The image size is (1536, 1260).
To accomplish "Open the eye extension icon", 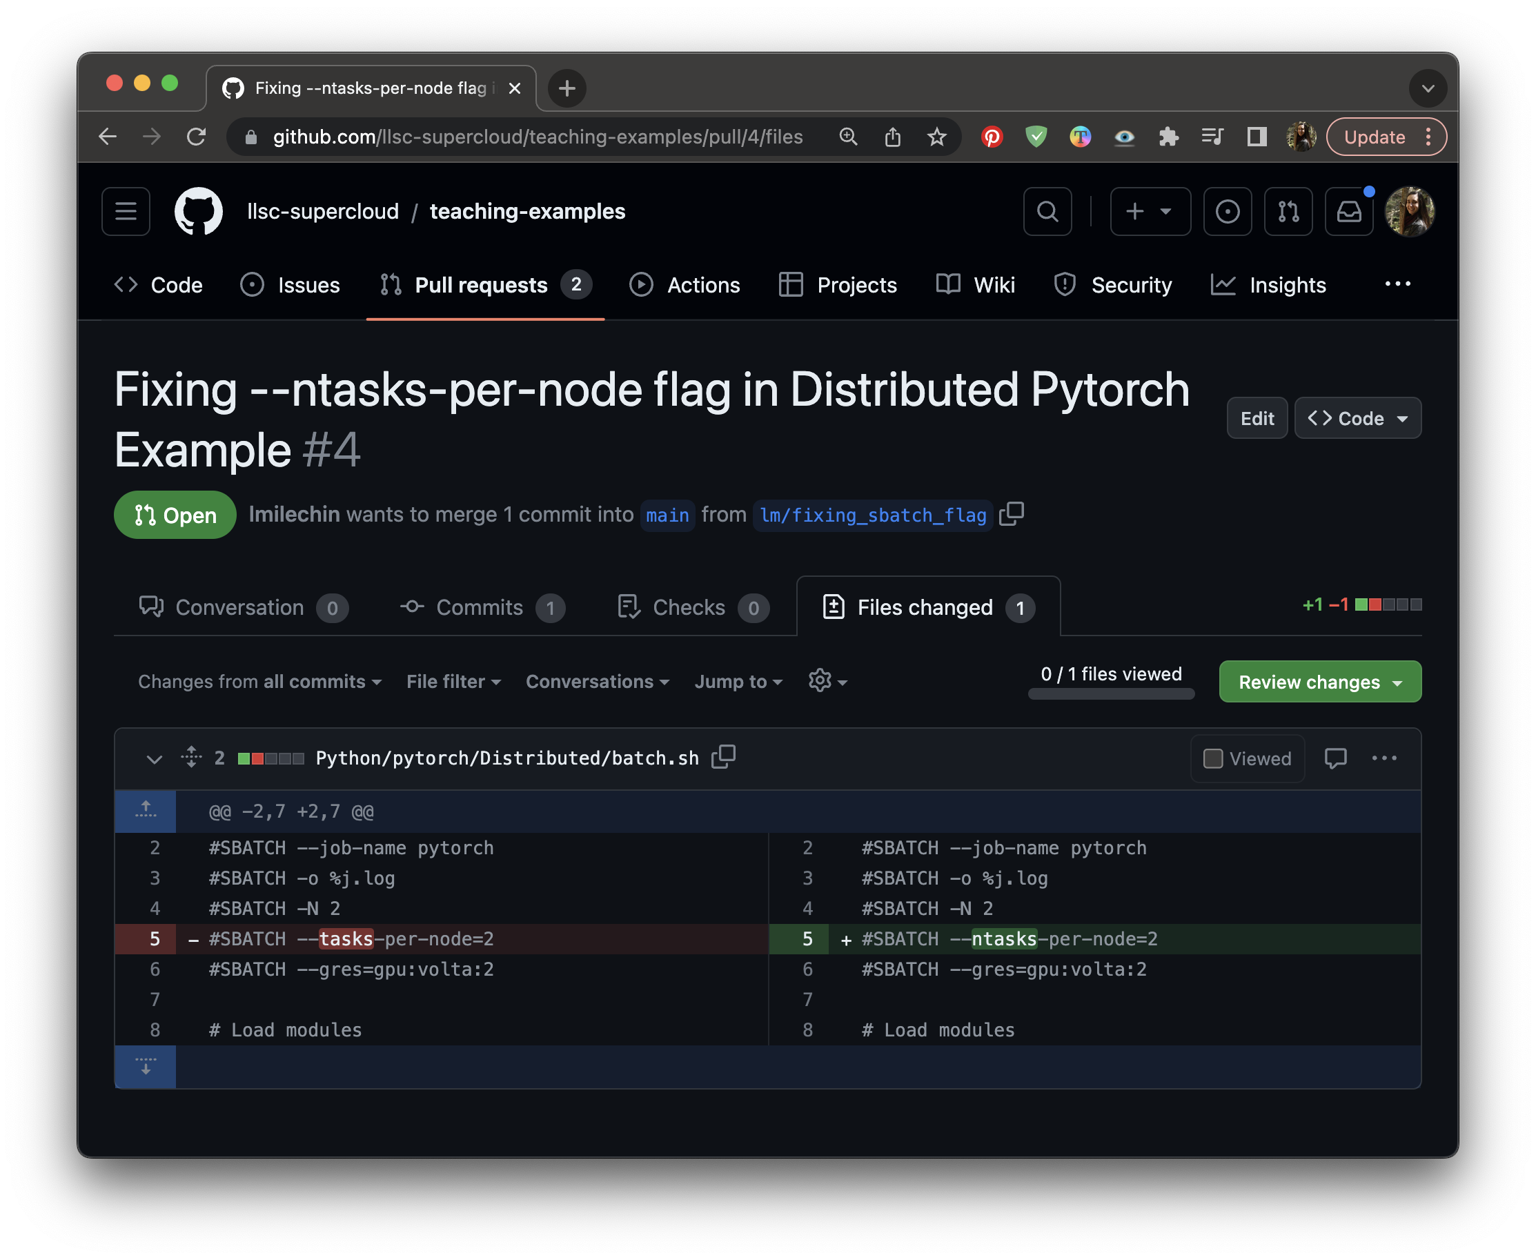I will tap(1125, 137).
